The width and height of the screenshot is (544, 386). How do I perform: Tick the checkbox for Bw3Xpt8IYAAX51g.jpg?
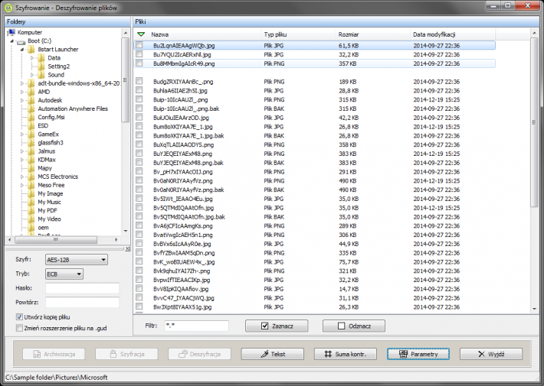(x=139, y=307)
